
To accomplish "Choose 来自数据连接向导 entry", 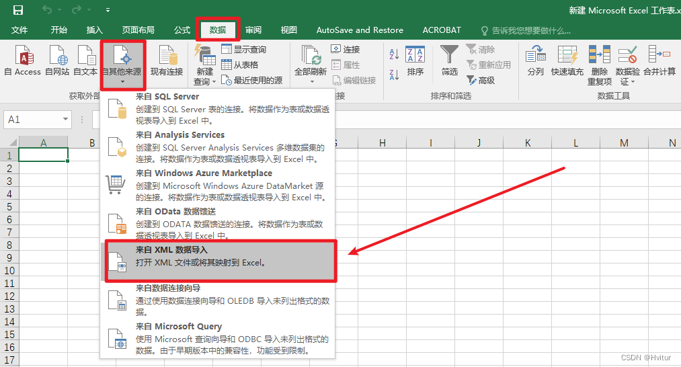I will (x=218, y=300).
